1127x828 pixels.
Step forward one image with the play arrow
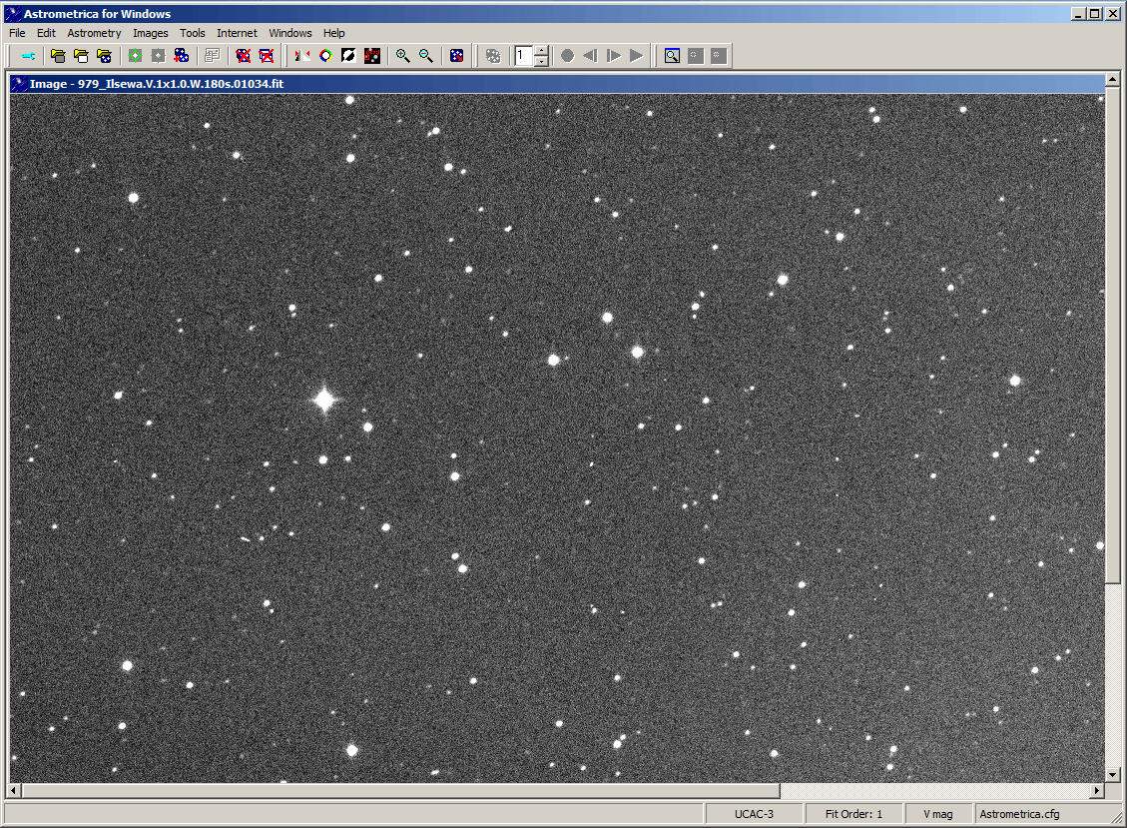[614, 55]
